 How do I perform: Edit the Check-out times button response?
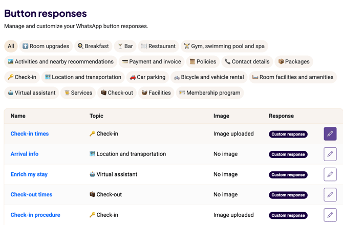[x=330, y=195]
